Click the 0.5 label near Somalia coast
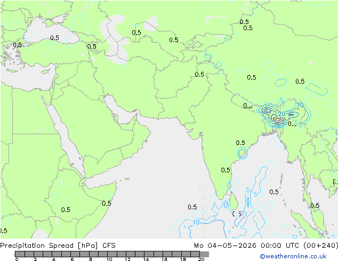 (x=107, y=203)
